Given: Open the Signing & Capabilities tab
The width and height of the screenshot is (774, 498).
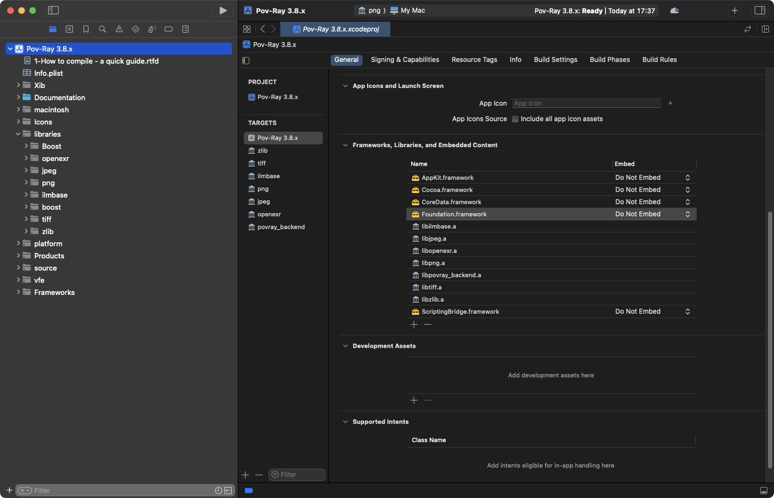Looking at the screenshot, I should click(x=405, y=60).
